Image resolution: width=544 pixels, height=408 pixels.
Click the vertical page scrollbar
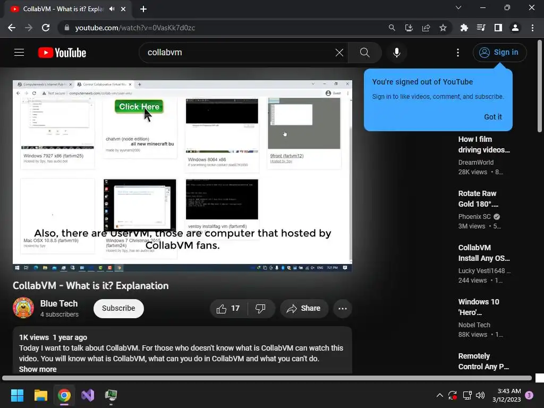(540, 86)
